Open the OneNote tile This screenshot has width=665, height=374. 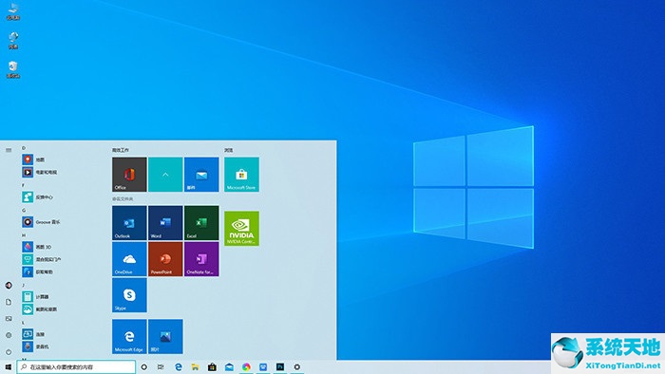tap(201, 259)
